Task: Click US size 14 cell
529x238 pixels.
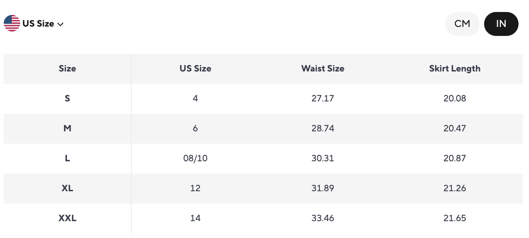Action: pyautogui.click(x=195, y=218)
